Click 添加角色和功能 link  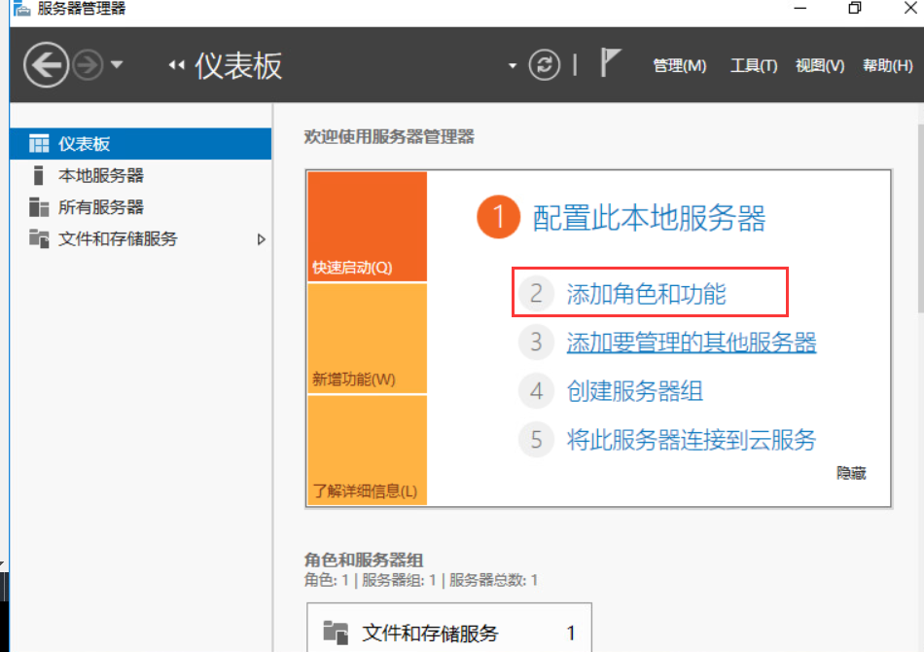(x=646, y=294)
